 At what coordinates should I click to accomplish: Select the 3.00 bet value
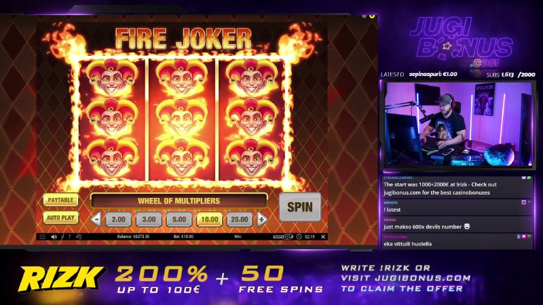coord(149,219)
